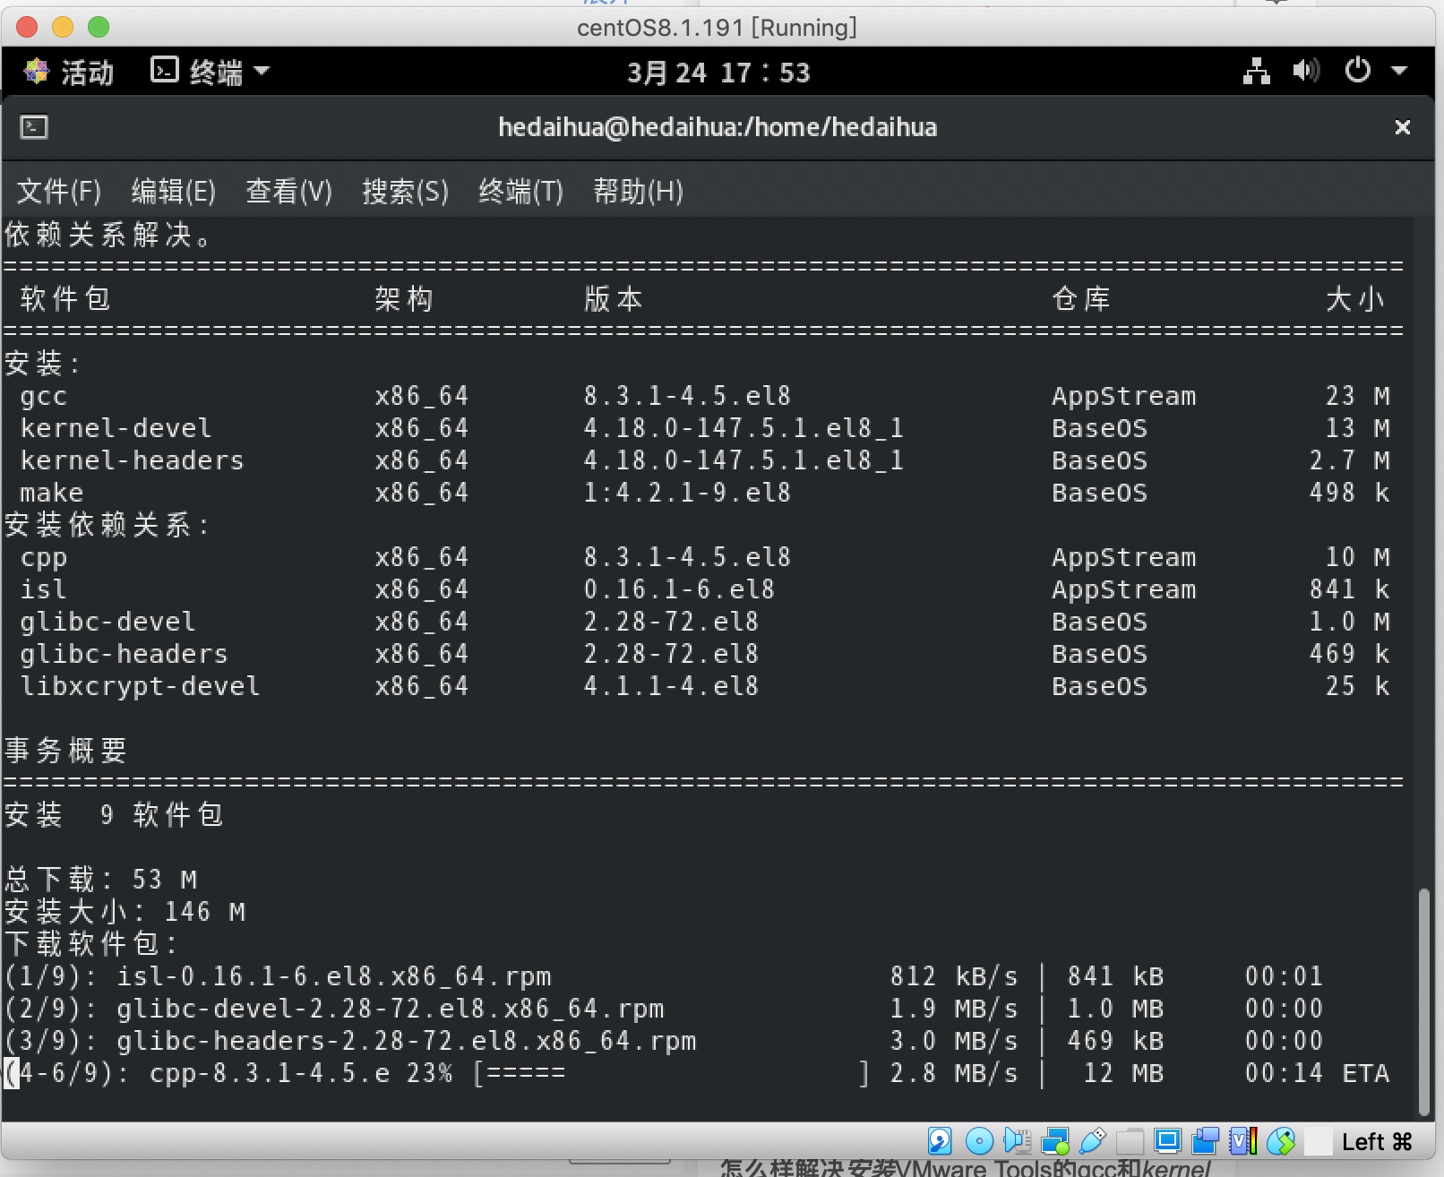Click the window title hedaihua@hedaihua:/home/hedaihua
Image resolution: width=1444 pixels, height=1177 pixels.
(x=718, y=127)
